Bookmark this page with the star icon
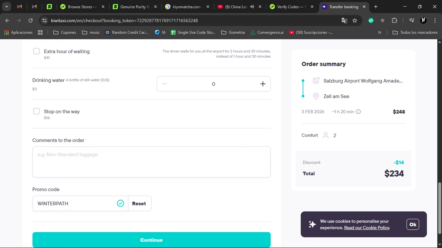The image size is (442, 248). tap(355, 20)
